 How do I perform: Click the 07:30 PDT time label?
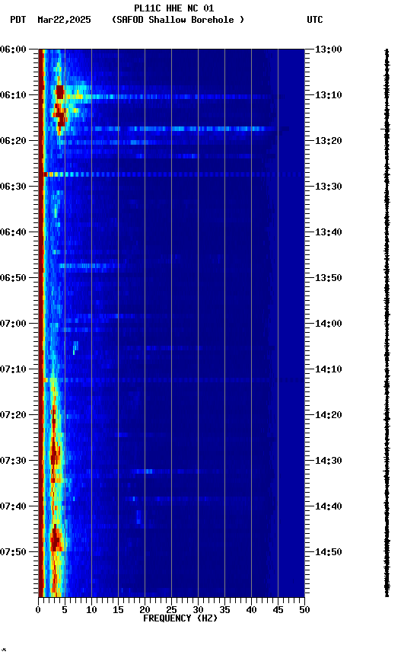tap(13, 461)
